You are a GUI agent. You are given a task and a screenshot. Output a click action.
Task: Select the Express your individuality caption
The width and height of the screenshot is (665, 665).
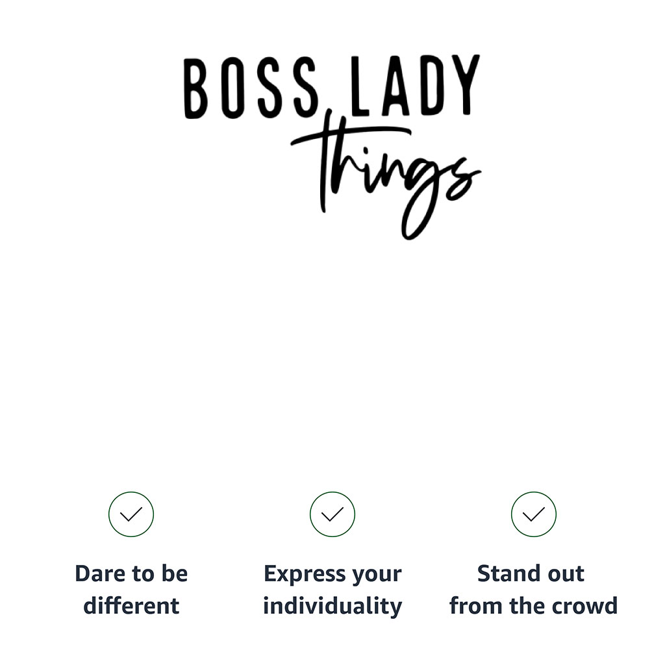332,590
